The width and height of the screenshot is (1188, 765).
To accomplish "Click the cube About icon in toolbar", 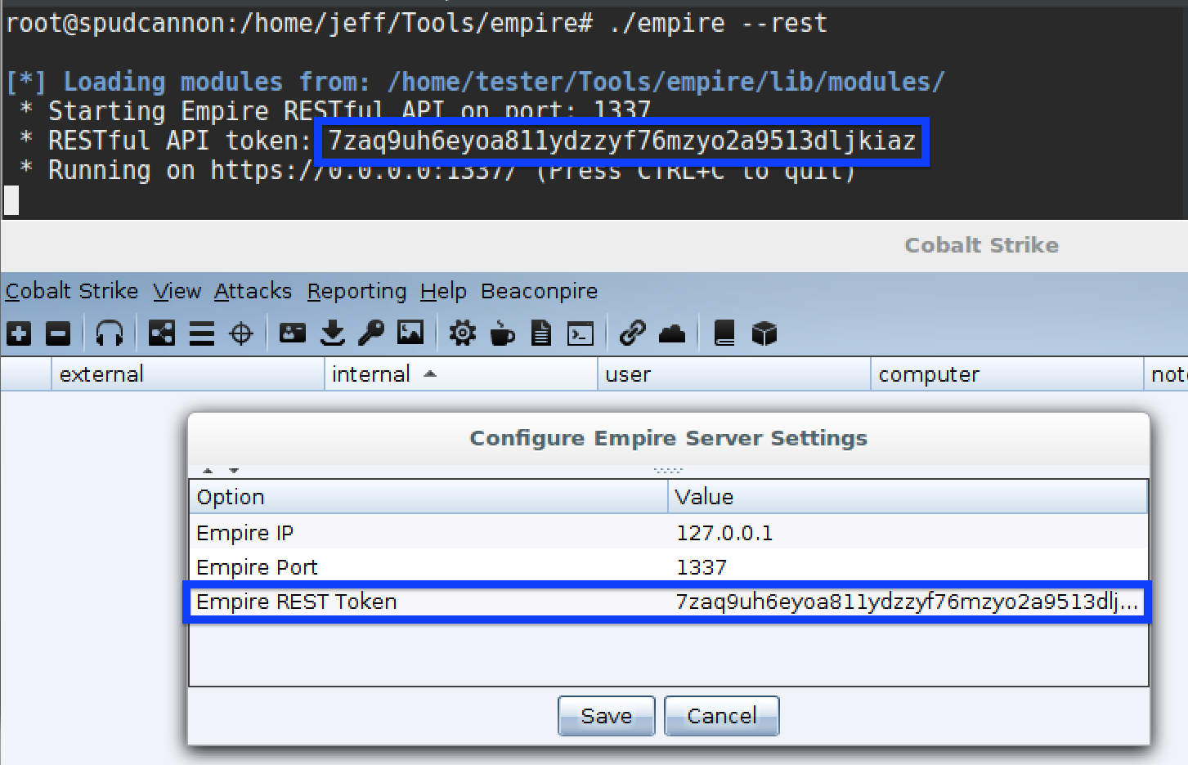I will 764,333.
